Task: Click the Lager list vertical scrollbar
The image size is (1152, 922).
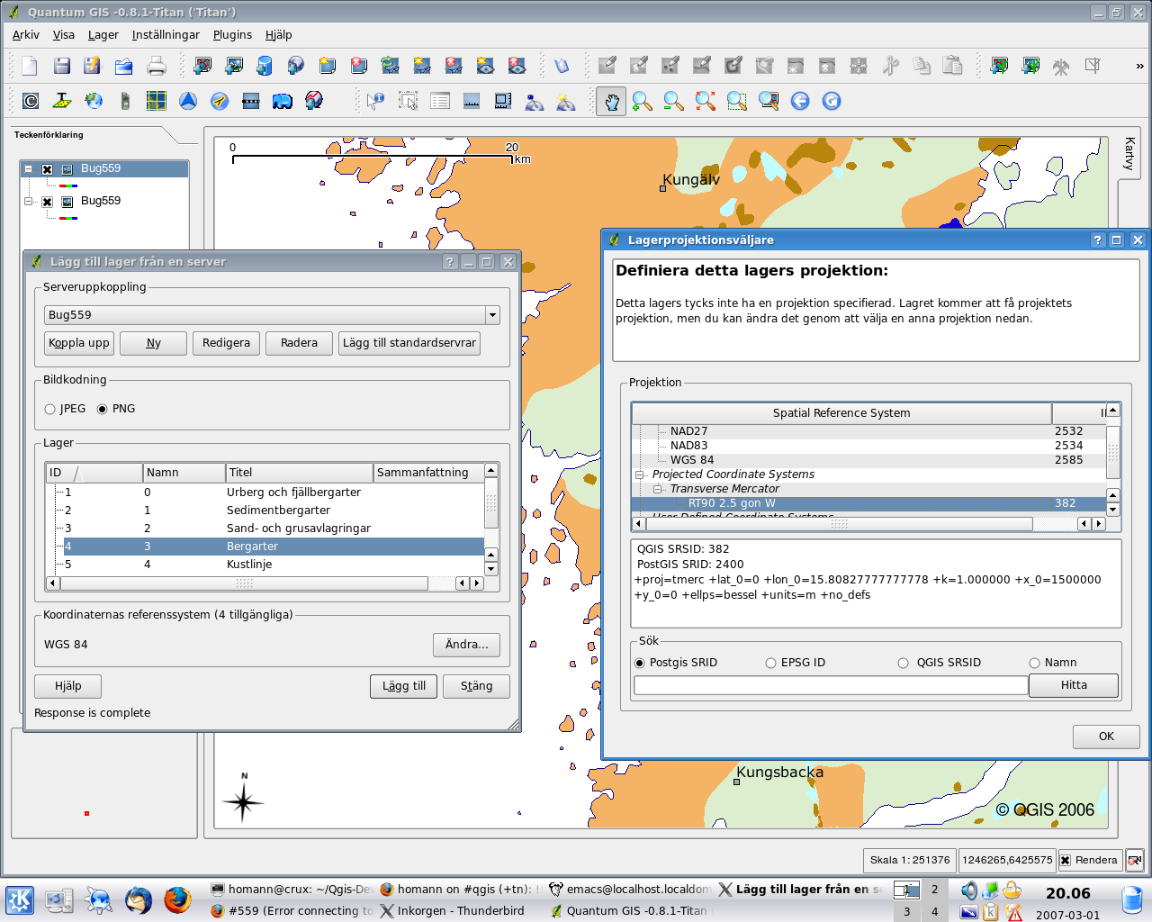Action: tap(491, 520)
